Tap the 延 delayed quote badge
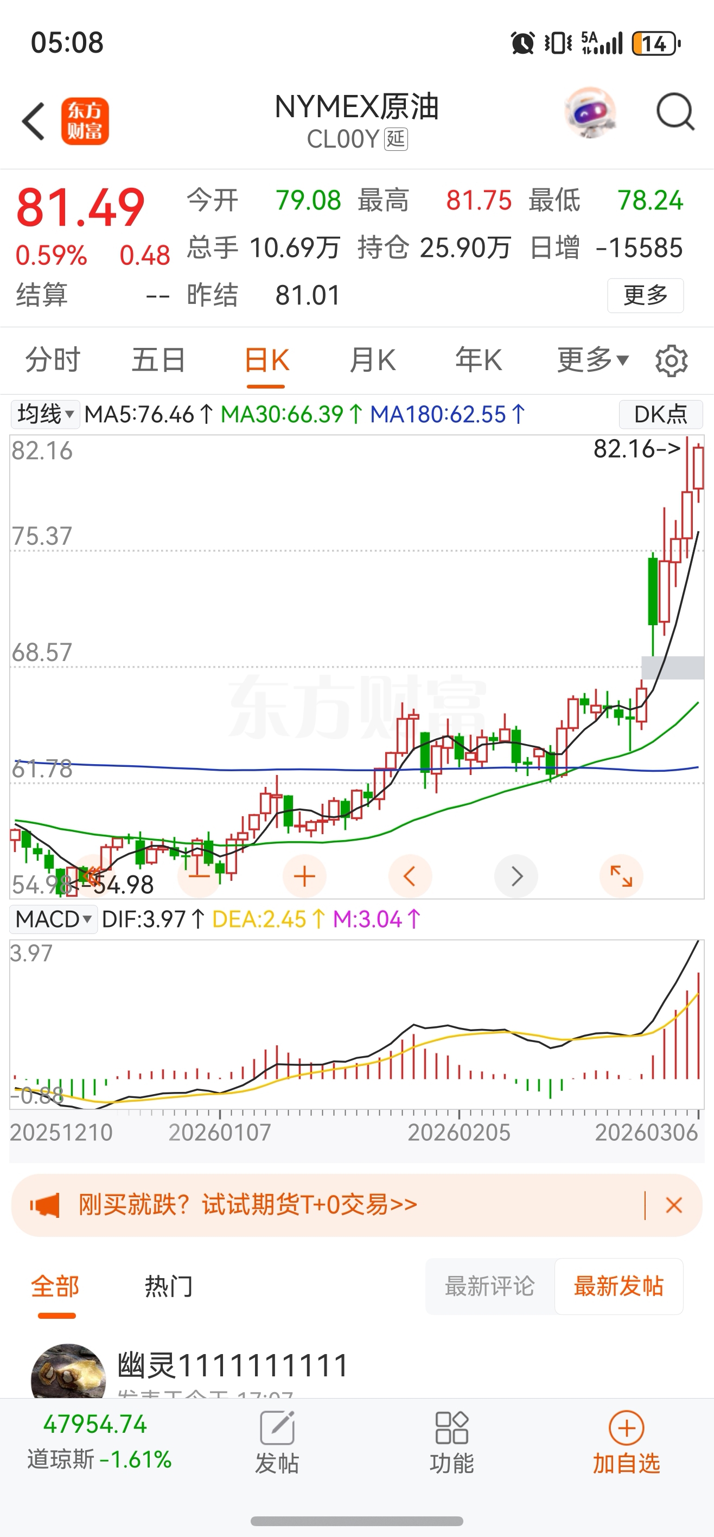This screenshot has height=1537, width=714. click(x=396, y=139)
